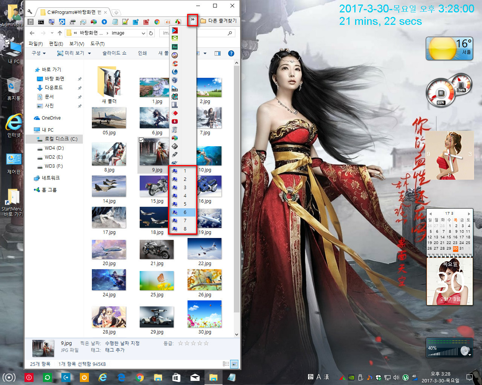This screenshot has width=482, height=385.
Task: Select the 25.jpg butterfly thumbnail
Action: click(x=157, y=280)
